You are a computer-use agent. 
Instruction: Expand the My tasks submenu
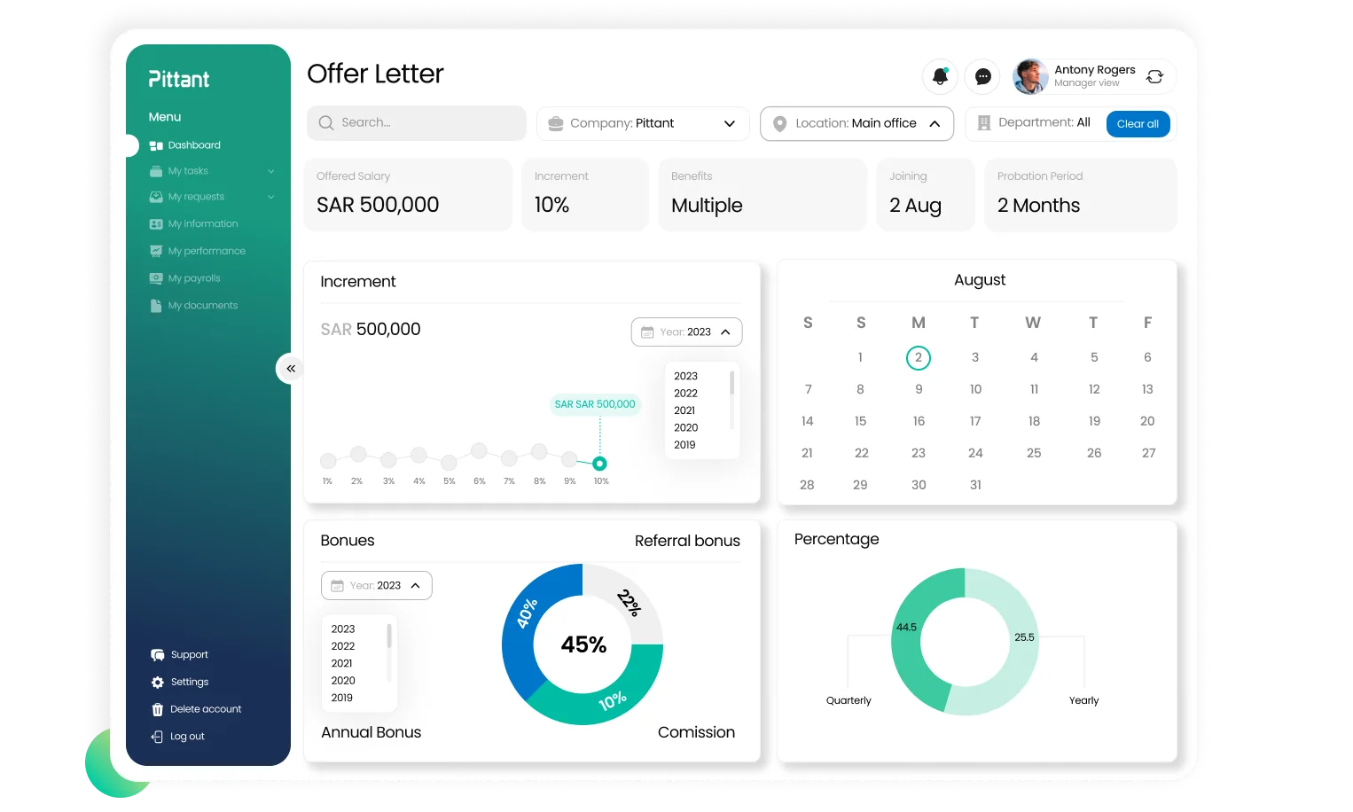coord(270,171)
